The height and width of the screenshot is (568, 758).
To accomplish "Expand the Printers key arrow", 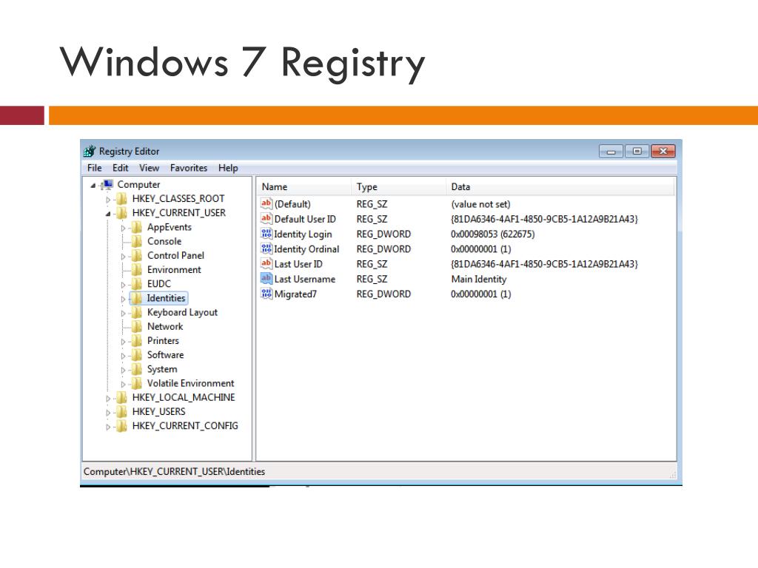I will point(123,342).
